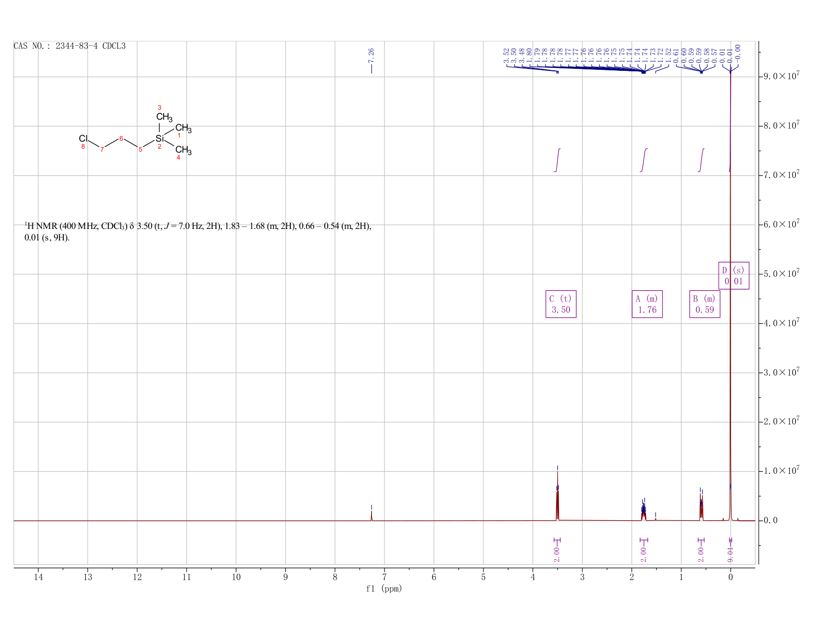Click the 2.00 integral label under 1.76 ppm
This screenshot has width=823, height=636.
point(643,554)
